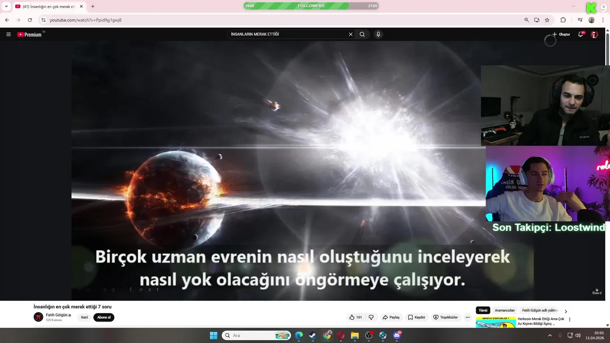Open options menu for Herkesin Merak Ettiği video

[x=569, y=320]
